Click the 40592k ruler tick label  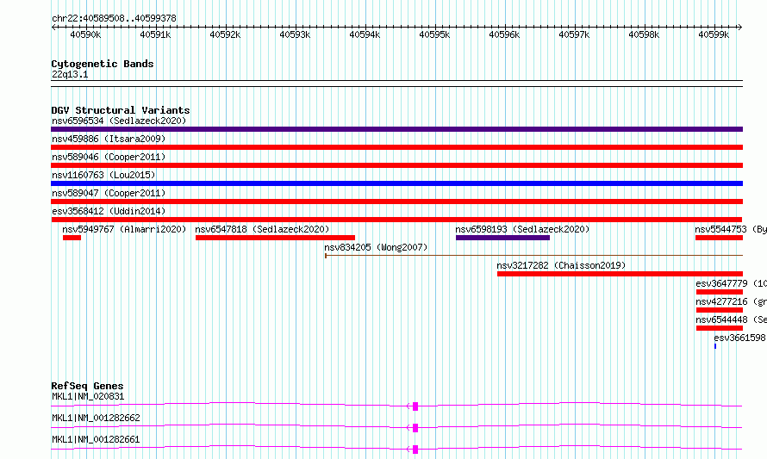pos(225,34)
